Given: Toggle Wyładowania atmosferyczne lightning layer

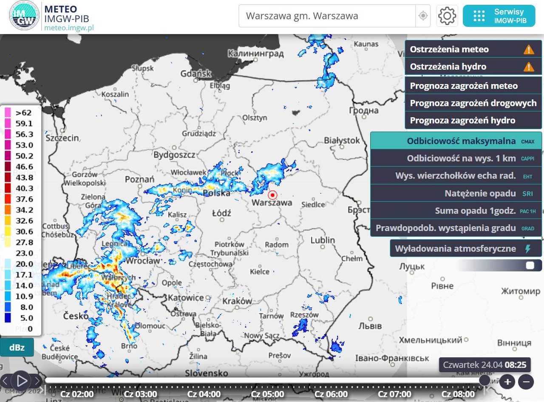Looking at the screenshot, I should [466, 249].
